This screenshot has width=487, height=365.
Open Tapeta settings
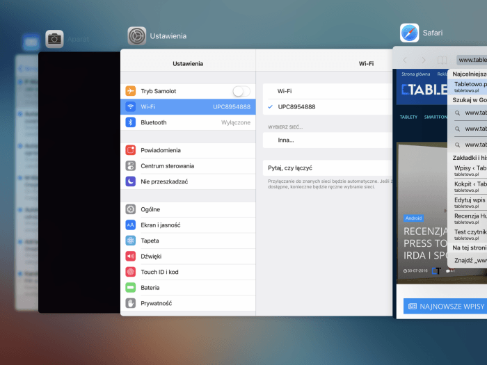point(188,241)
